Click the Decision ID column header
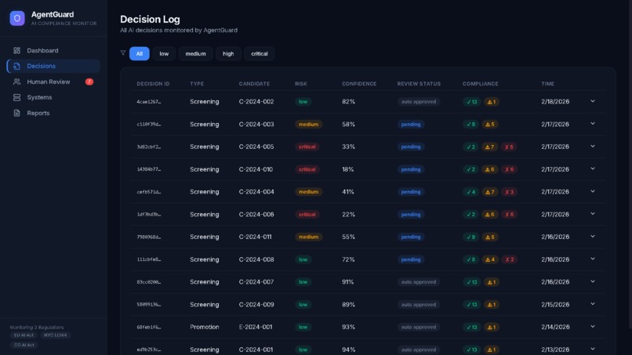632x355 pixels. (153, 84)
